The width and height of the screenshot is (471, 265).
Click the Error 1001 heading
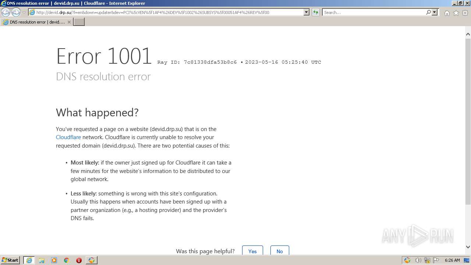pos(104,56)
